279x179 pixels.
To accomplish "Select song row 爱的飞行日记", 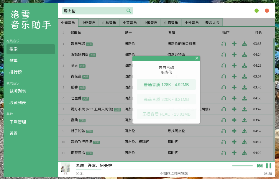I will coord(165,142).
